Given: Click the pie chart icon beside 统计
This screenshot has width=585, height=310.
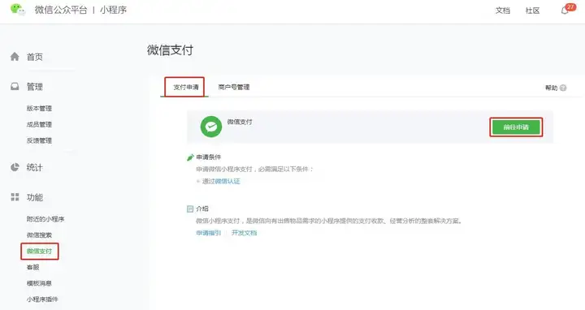Looking at the screenshot, I should pyautogui.click(x=15, y=167).
